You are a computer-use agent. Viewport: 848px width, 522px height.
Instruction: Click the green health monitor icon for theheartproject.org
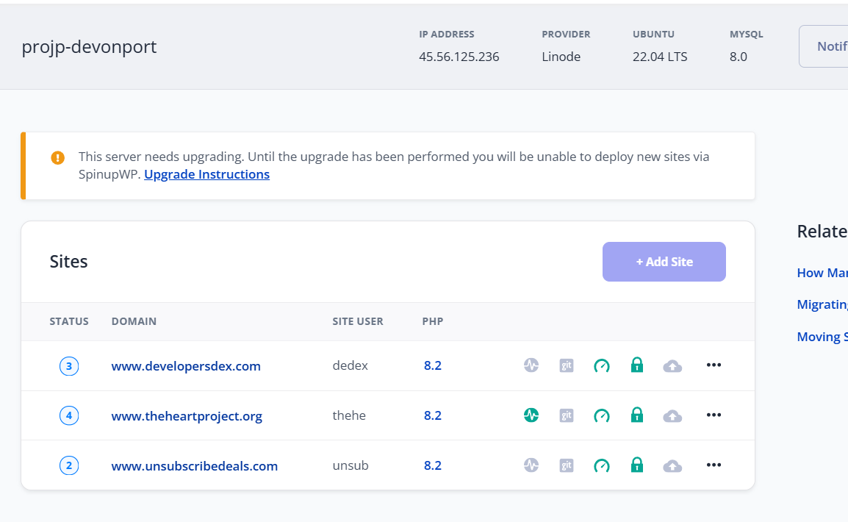pos(531,415)
